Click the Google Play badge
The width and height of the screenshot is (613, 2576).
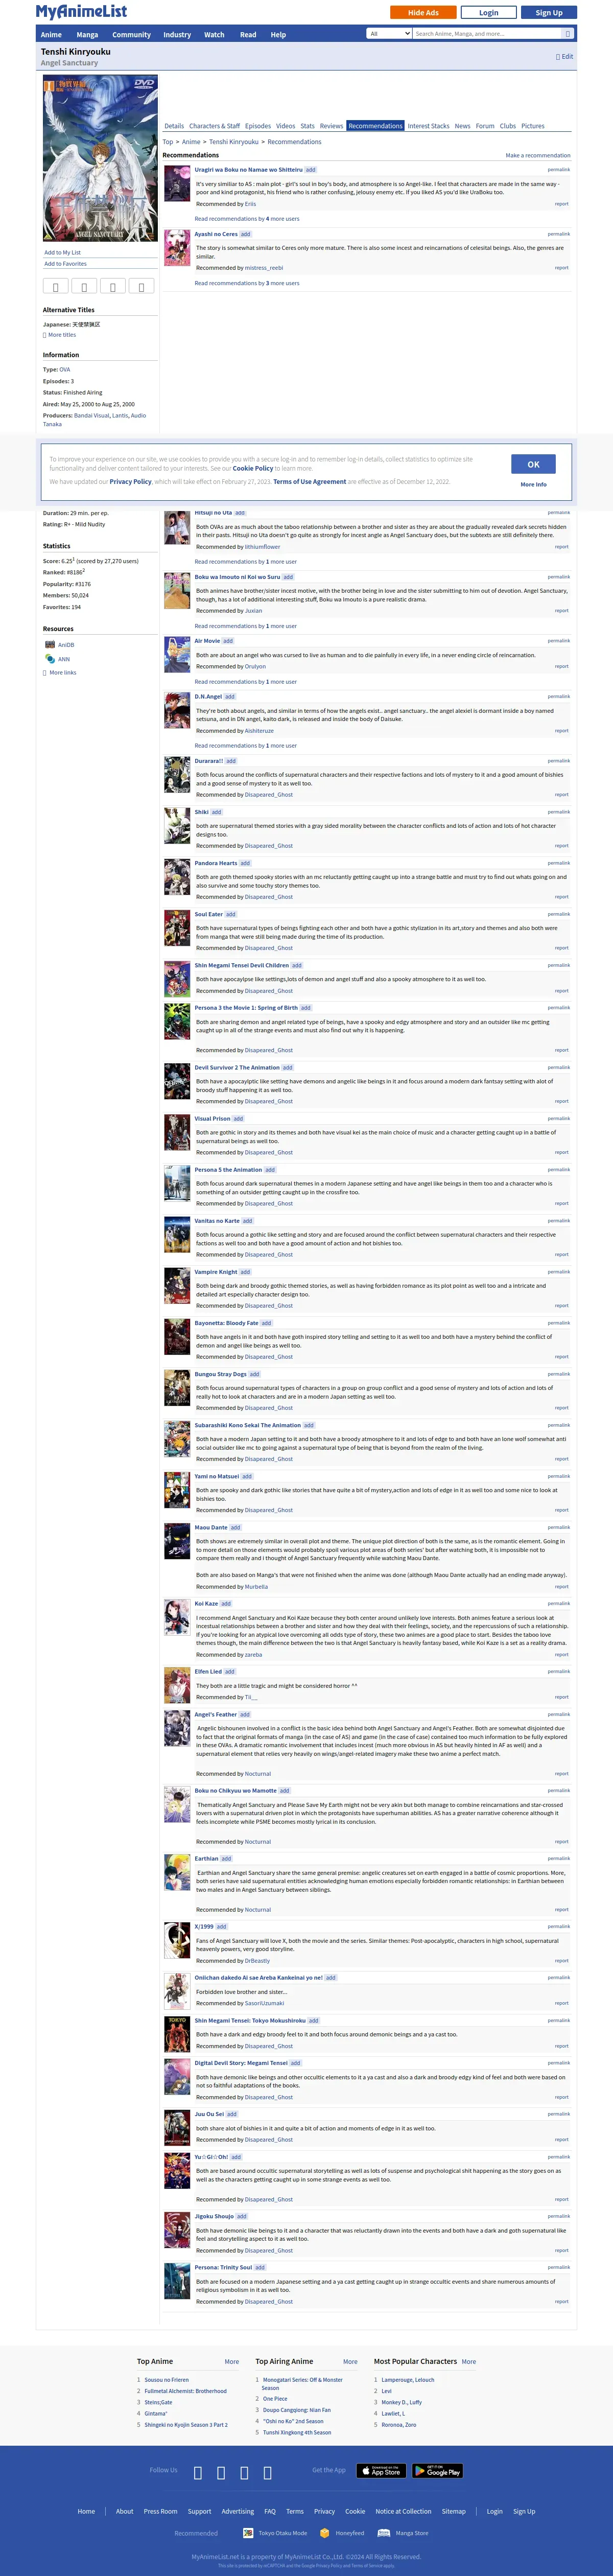(437, 2470)
